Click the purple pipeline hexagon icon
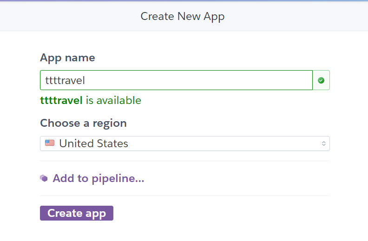 pos(44,178)
